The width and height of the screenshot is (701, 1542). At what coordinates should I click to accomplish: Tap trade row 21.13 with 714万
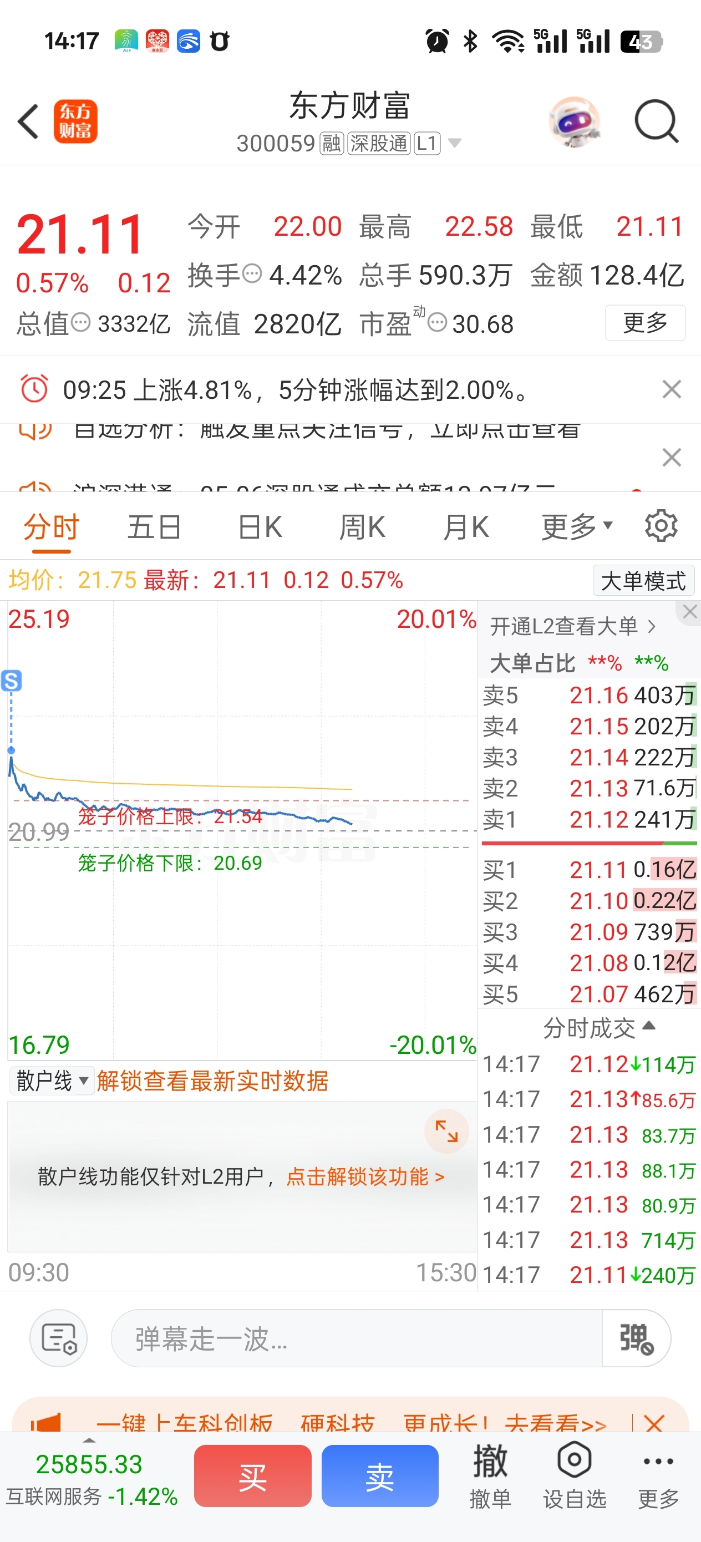[x=589, y=1240]
